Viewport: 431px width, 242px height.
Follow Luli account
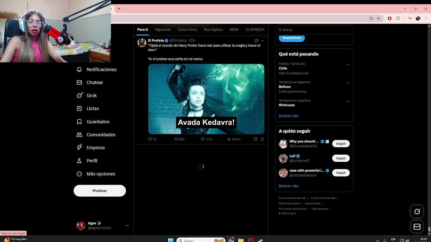[341, 158]
